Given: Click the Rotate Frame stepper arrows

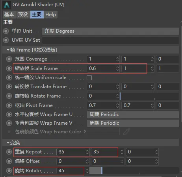Looking at the screenshot, I should (x=117, y=96).
